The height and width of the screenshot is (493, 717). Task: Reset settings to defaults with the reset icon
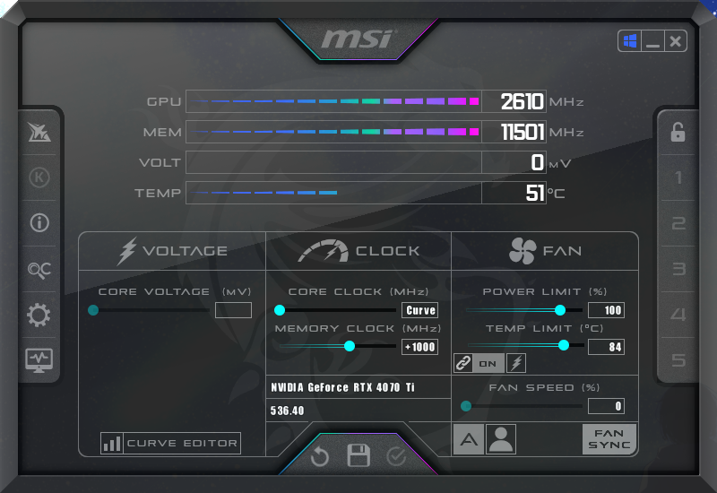point(320,456)
